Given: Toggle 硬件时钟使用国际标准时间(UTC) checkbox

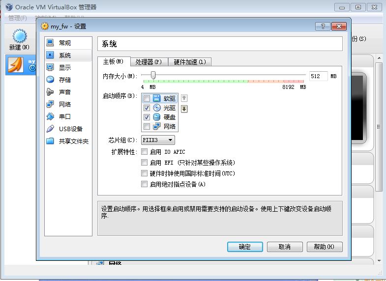Looking at the screenshot, I should [x=144, y=173].
